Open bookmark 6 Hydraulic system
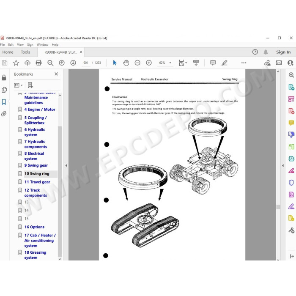The width and height of the screenshot is (296, 296). 35,132
